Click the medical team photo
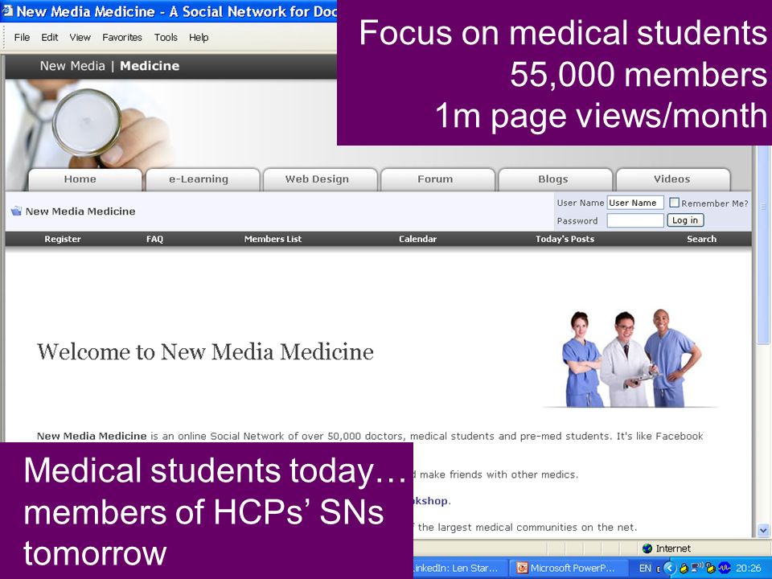 631,359
